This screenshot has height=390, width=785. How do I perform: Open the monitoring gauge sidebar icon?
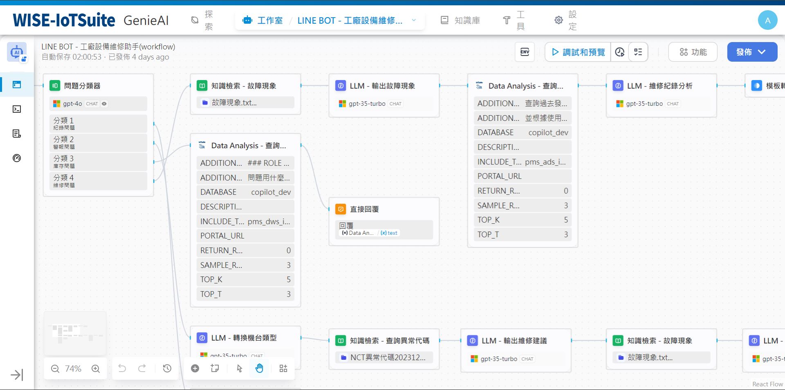coord(17,158)
